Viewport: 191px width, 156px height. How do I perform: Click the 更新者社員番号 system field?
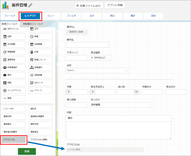click(x=14, y=132)
